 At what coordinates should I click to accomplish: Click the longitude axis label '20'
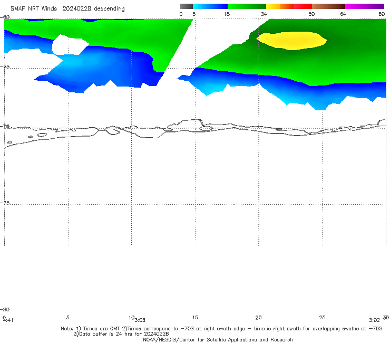tap(258, 317)
